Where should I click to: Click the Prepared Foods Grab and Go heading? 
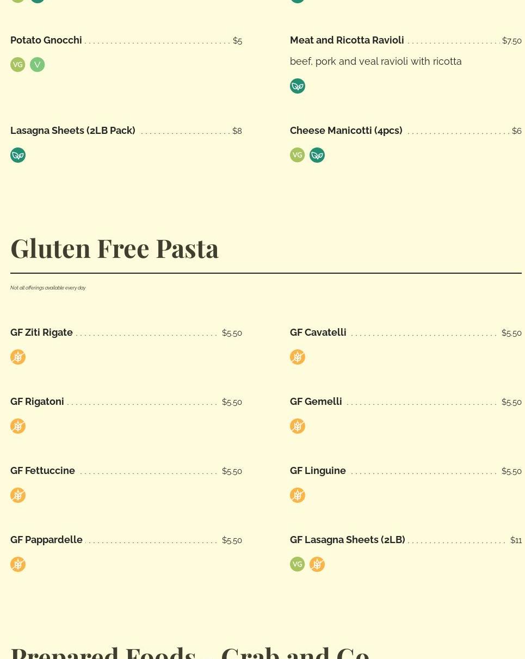tap(190, 652)
